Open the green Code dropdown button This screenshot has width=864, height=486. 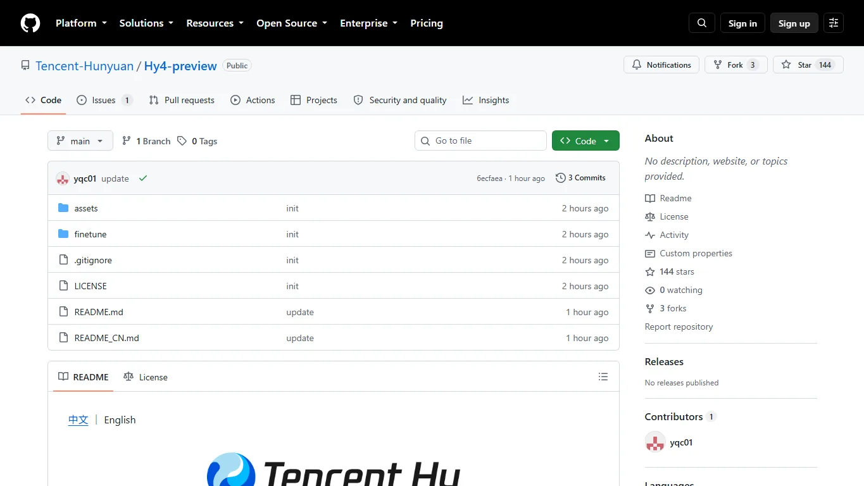click(585, 140)
